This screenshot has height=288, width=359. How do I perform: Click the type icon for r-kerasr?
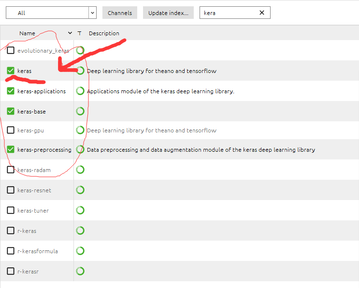pyautogui.click(x=80, y=271)
